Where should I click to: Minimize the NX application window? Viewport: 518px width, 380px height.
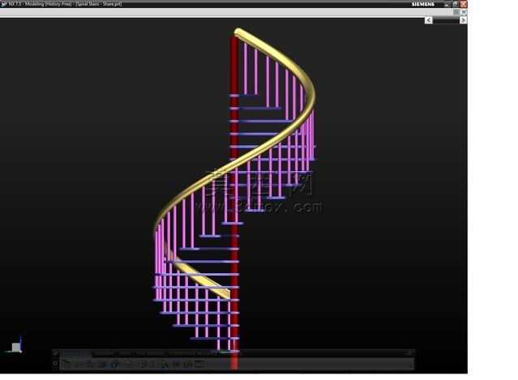pos(447,5)
